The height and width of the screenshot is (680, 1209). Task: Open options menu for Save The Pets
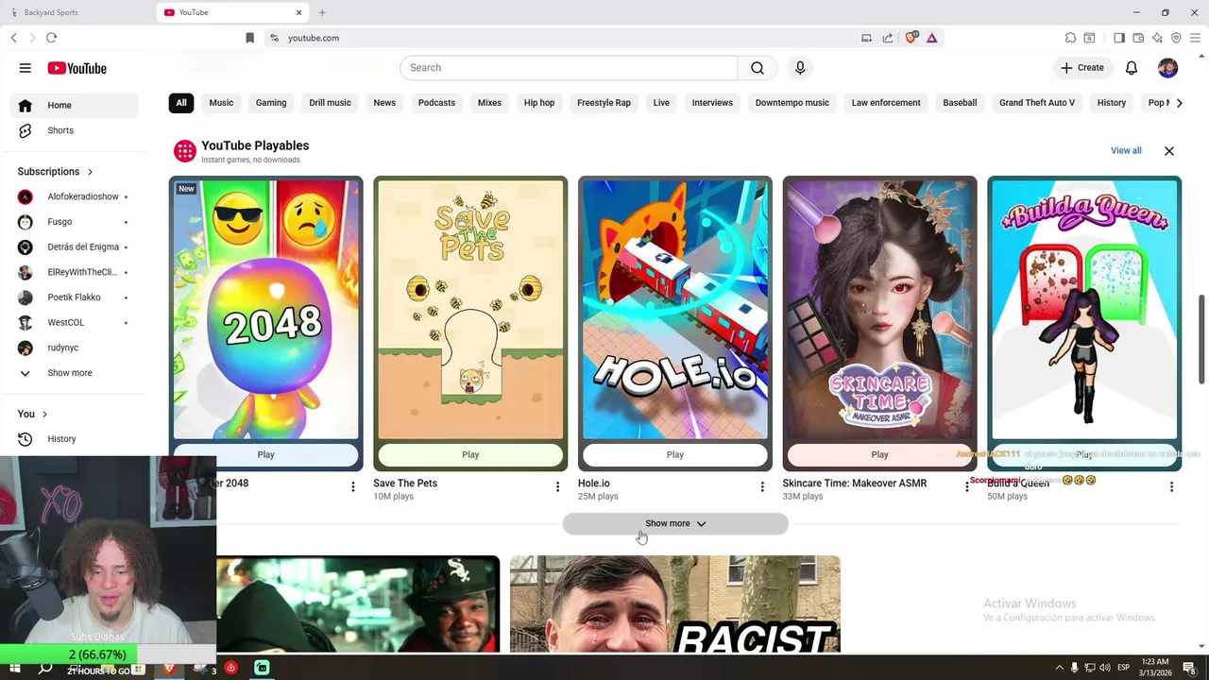(x=557, y=486)
